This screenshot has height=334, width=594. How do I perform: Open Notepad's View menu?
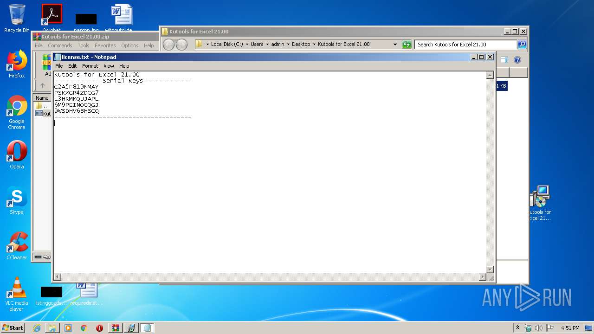[x=109, y=66]
